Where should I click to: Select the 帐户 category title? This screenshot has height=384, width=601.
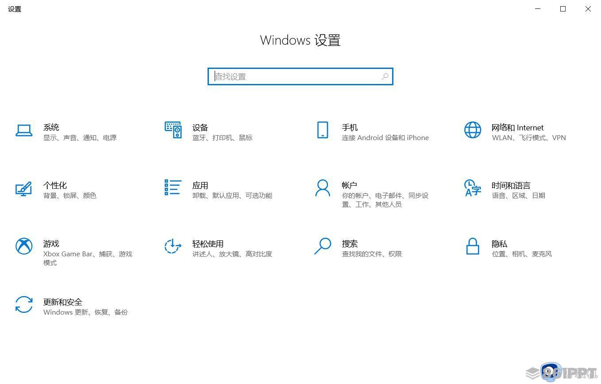coord(350,185)
